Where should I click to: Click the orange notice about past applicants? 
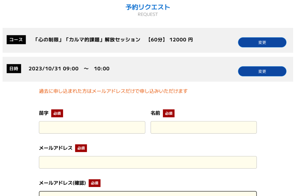point(113,91)
